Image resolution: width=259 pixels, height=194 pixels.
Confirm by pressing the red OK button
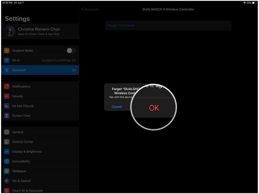click(154, 108)
